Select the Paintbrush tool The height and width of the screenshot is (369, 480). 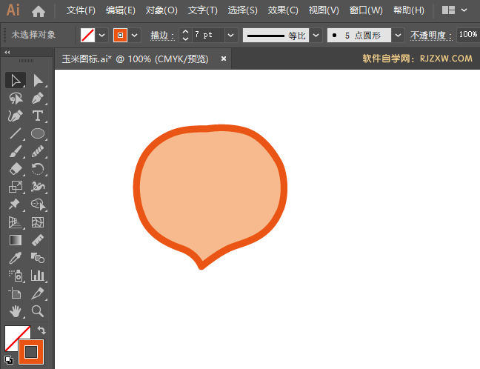16,151
